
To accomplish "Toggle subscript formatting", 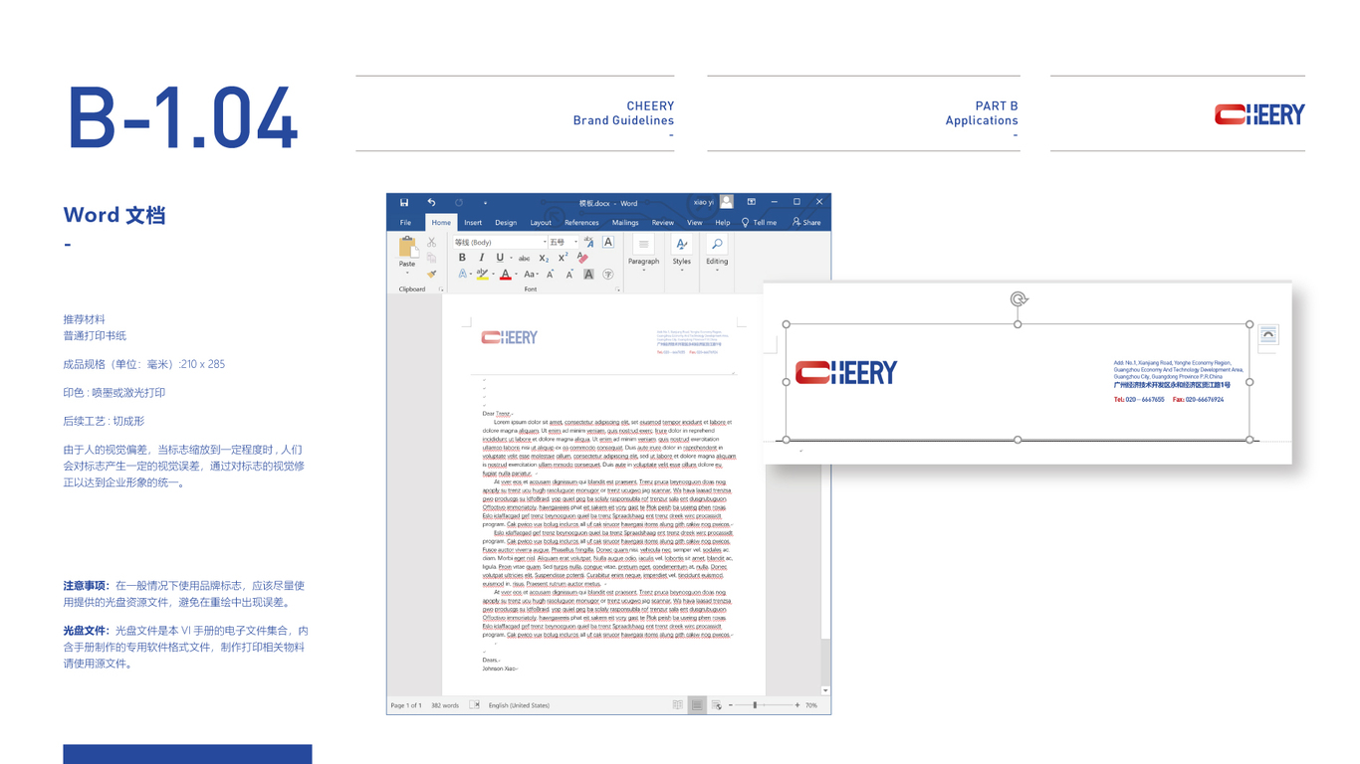I will point(544,259).
